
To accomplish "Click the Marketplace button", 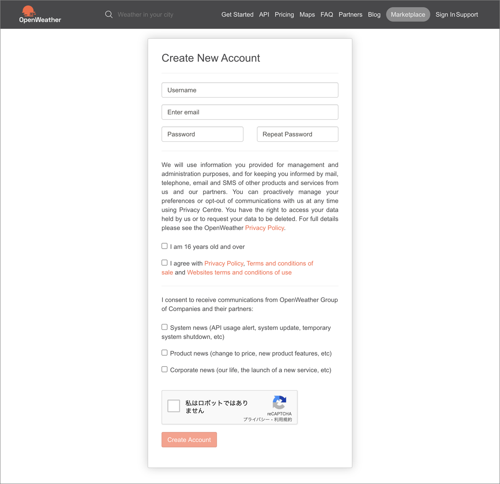I will 408,15.
